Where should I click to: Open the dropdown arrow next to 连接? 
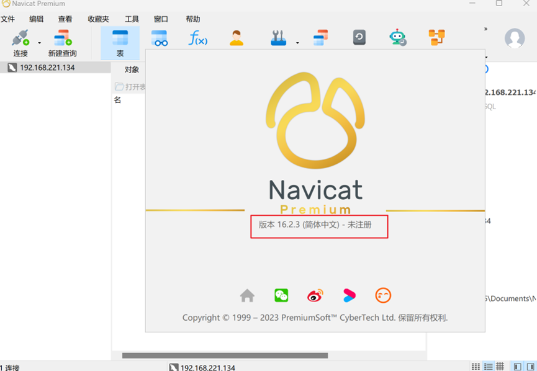pyautogui.click(x=39, y=43)
